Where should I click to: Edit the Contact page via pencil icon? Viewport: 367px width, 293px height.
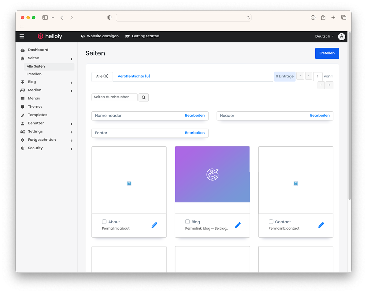pos(321,225)
